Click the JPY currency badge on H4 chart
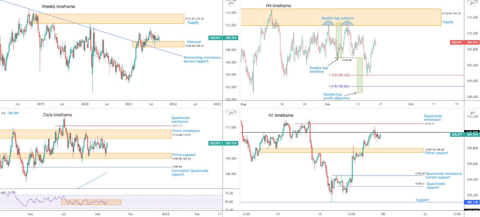480x217 pixels. pyautogui.click(x=472, y=3)
